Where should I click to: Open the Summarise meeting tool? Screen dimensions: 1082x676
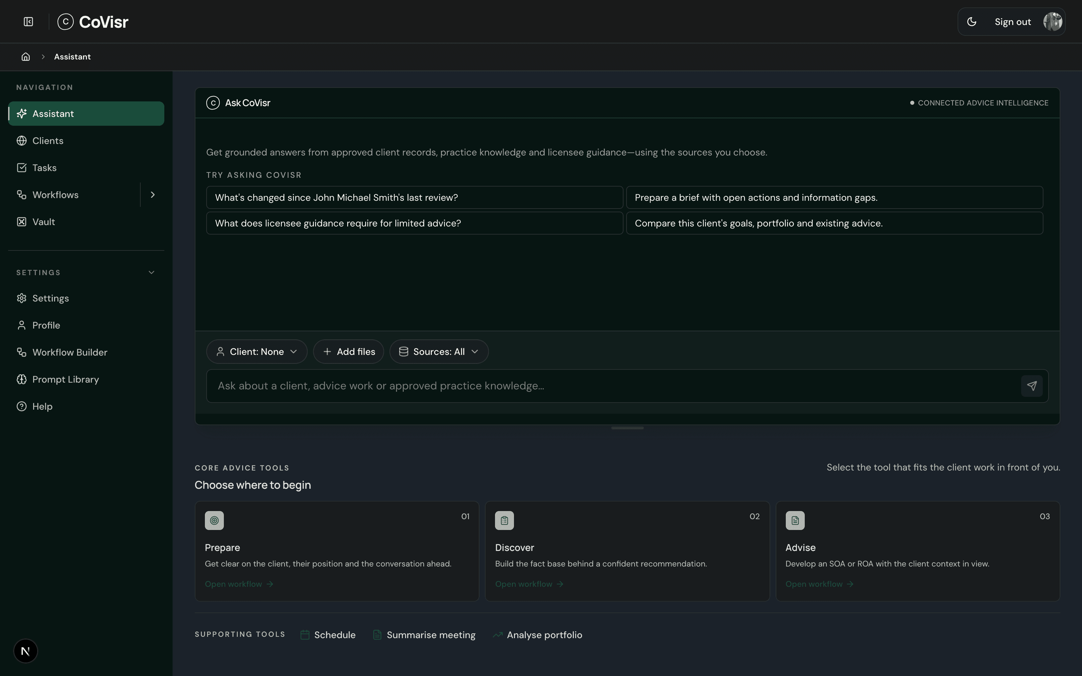(x=424, y=635)
